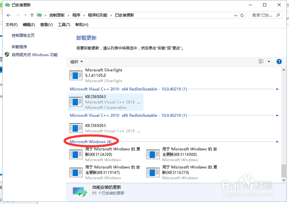Open the 文件(F) menu
289x204 pixels.
point(11,24)
